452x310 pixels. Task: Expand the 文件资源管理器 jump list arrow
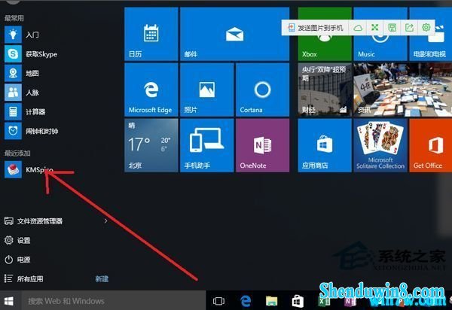105,221
